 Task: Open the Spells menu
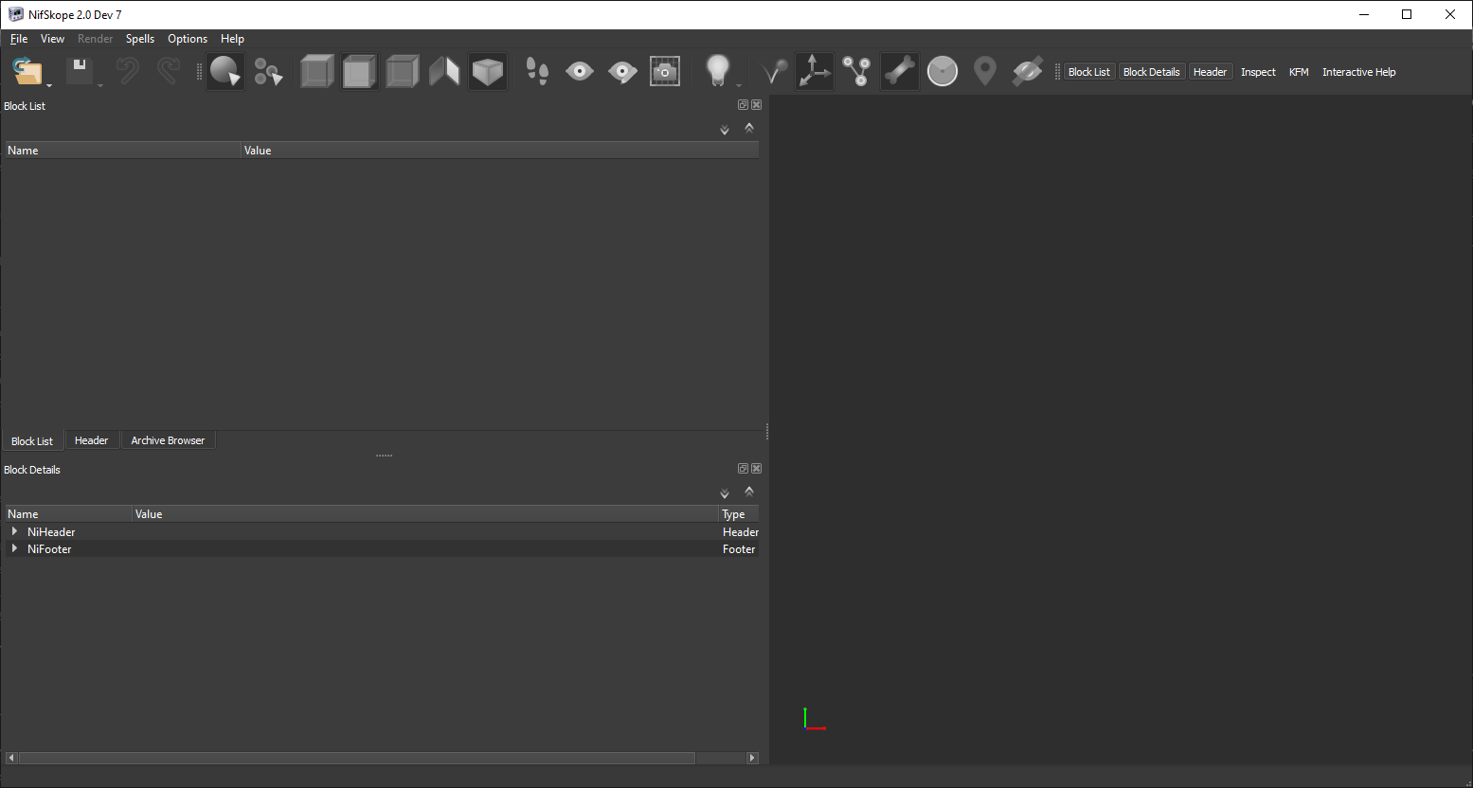pyautogui.click(x=140, y=39)
